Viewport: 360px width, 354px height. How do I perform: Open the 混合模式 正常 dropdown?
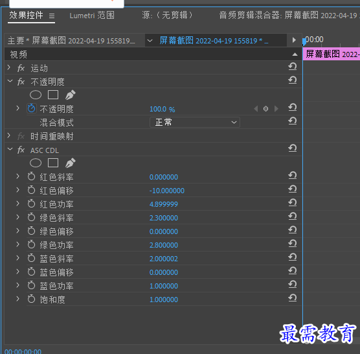[x=195, y=122]
